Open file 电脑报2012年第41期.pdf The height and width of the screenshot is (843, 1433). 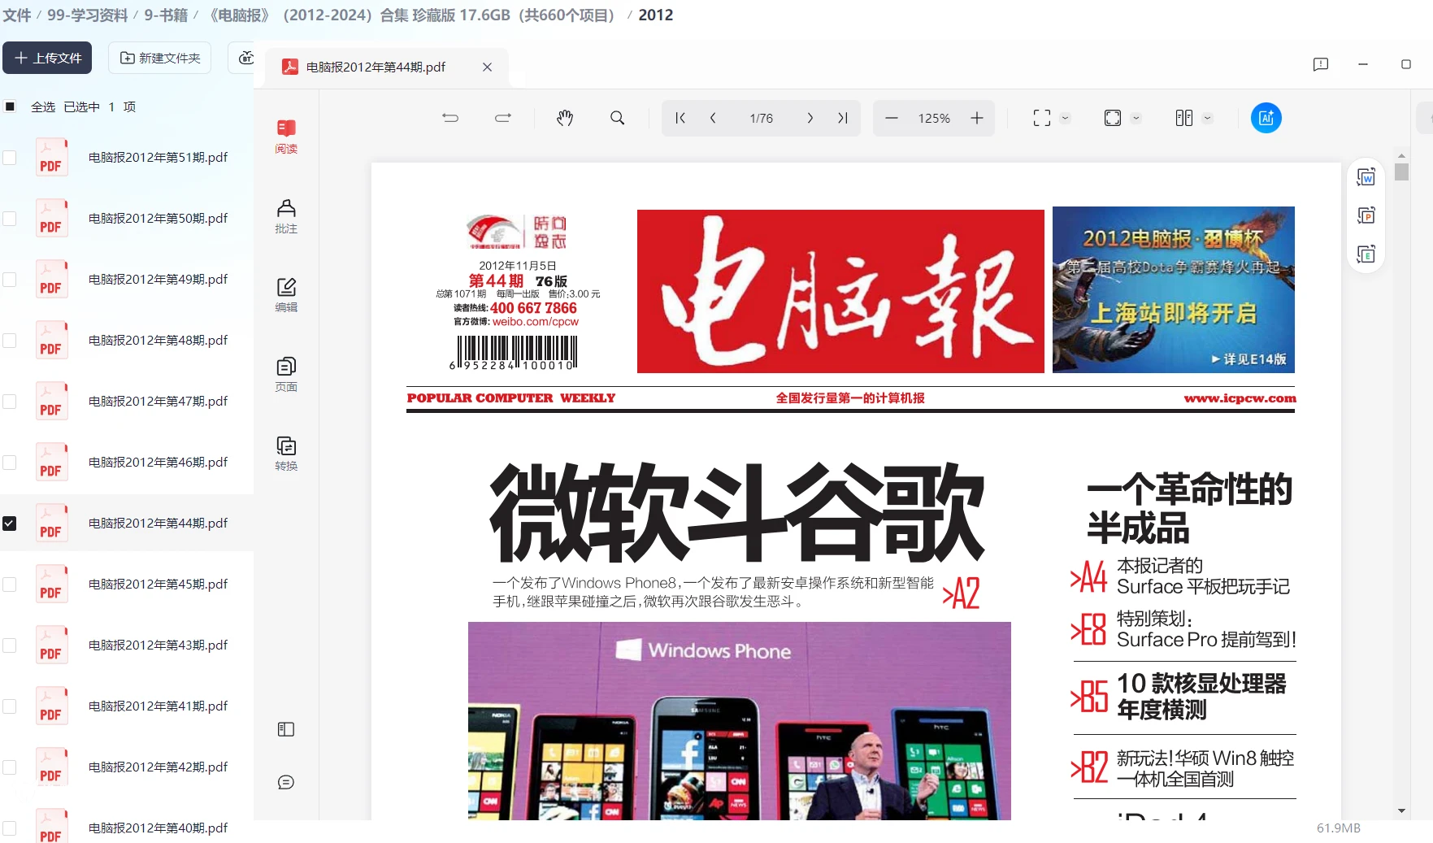click(x=158, y=706)
